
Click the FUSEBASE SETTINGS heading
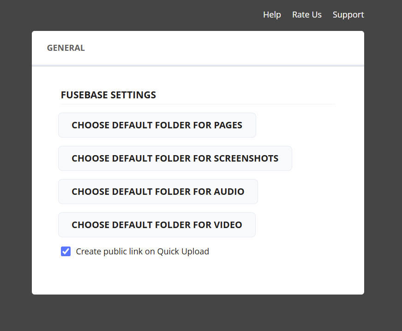(x=108, y=95)
